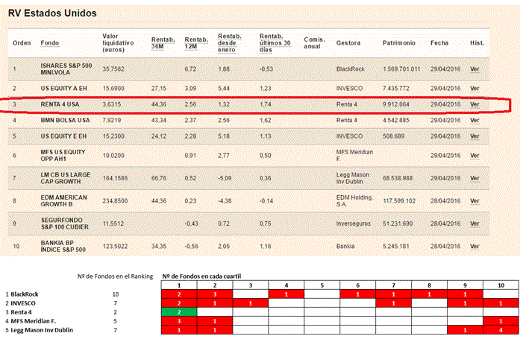Click gestora Bankia in row 10
523x339 pixels.
pyautogui.click(x=345, y=246)
